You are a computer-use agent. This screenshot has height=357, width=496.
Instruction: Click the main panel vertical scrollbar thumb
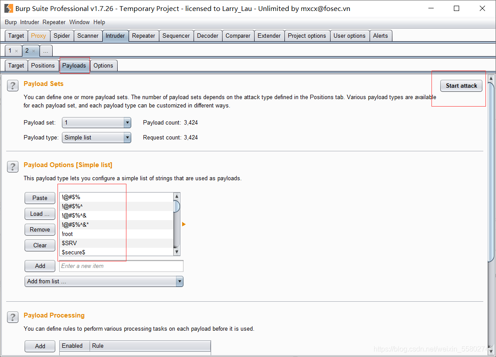coord(491,172)
